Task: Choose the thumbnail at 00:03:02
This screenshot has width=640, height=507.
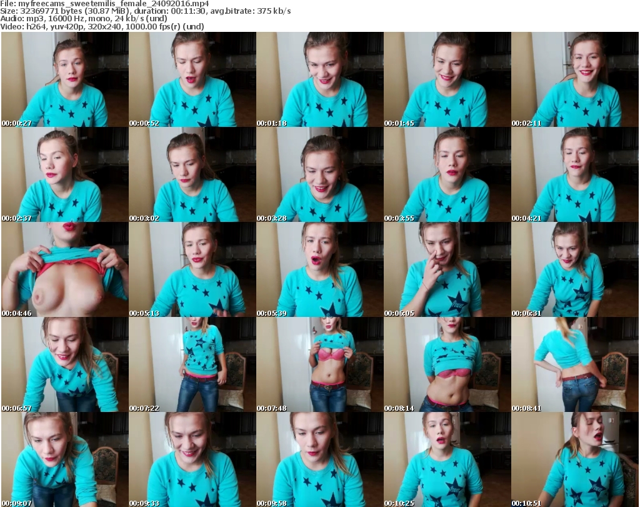Action: (x=192, y=174)
